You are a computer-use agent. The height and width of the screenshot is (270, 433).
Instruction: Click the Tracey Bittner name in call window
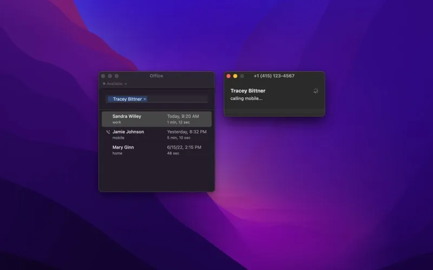tap(248, 91)
